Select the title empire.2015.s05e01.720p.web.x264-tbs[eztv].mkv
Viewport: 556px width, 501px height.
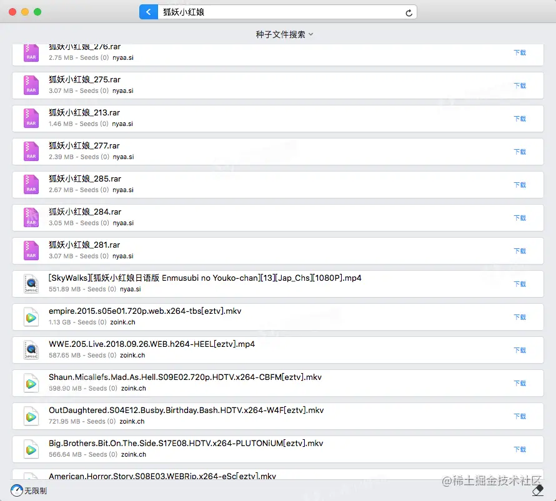click(x=145, y=311)
